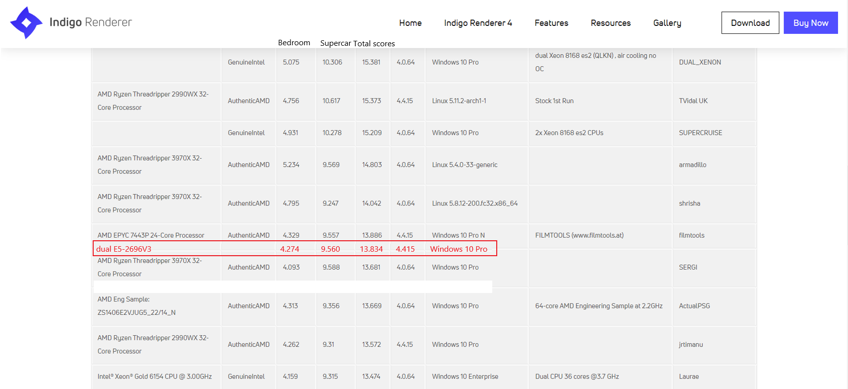
Task: Click the Bedroom score 4.756
Action: coord(291,101)
